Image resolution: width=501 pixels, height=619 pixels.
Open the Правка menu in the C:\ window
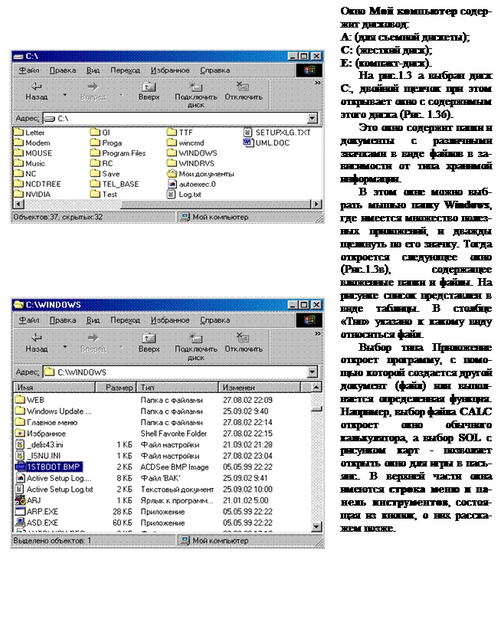coord(62,70)
